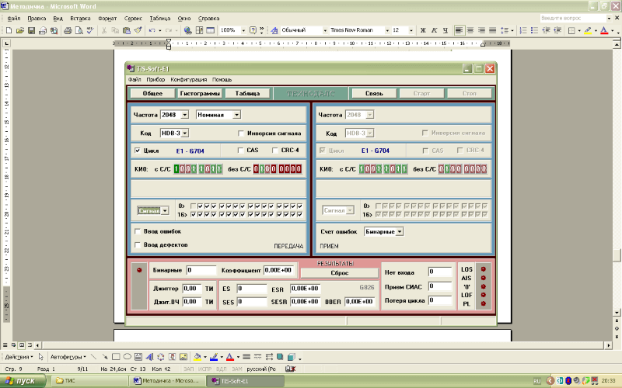The height and width of the screenshot is (388, 622).
Task: Select the Arrow drawing tool
Action: click(x=105, y=357)
